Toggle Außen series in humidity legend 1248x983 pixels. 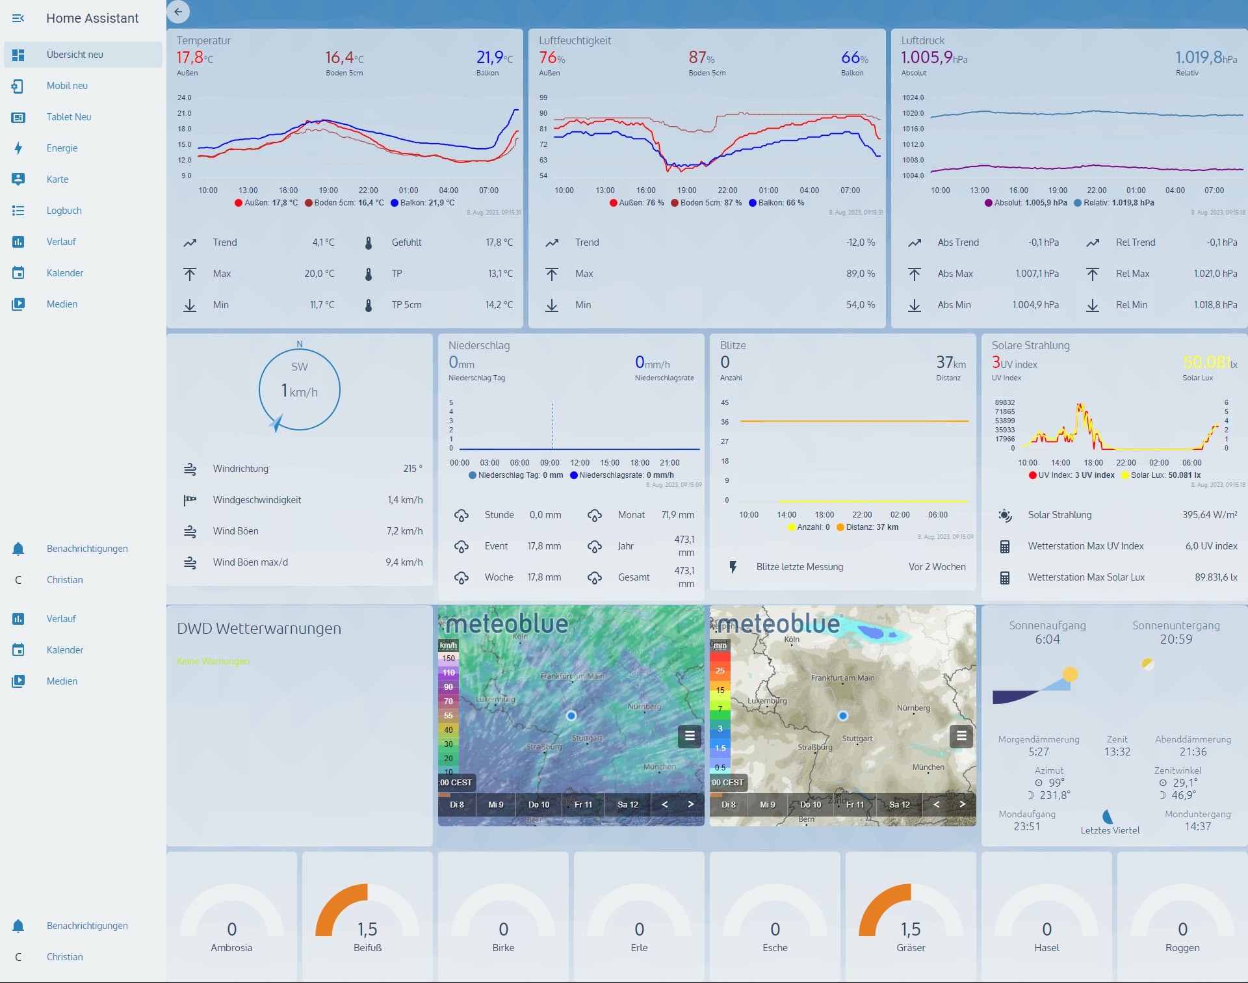(637, 203)
